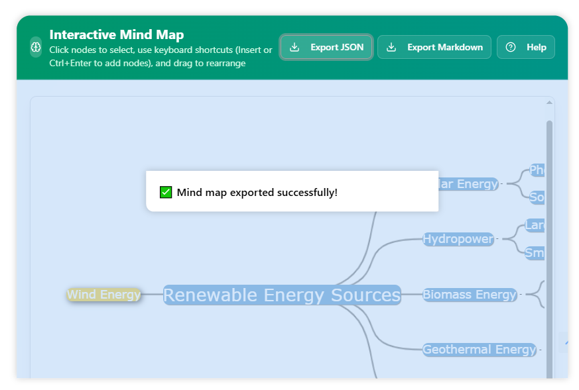
Task: Click the question mark Help icon
Action: click(x=510, y=48)
